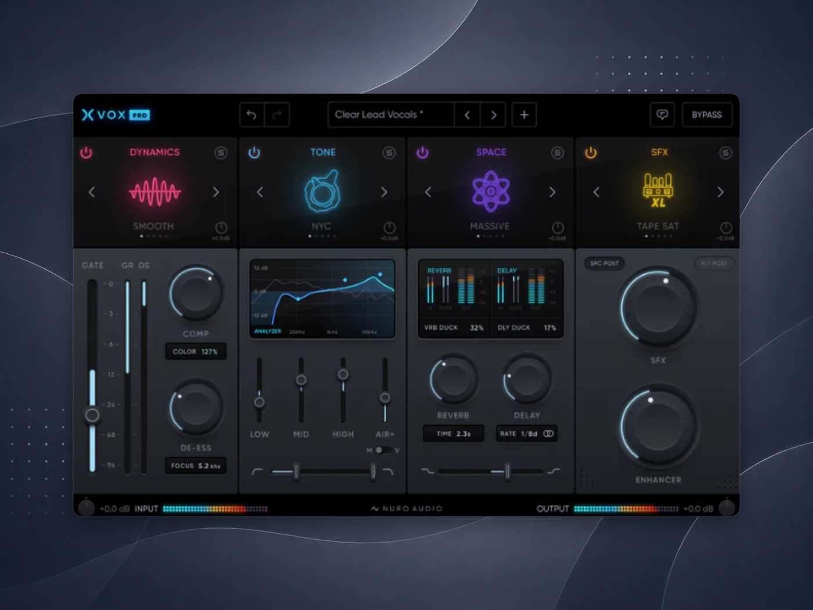Click the undo arrow button

point(252,115)
